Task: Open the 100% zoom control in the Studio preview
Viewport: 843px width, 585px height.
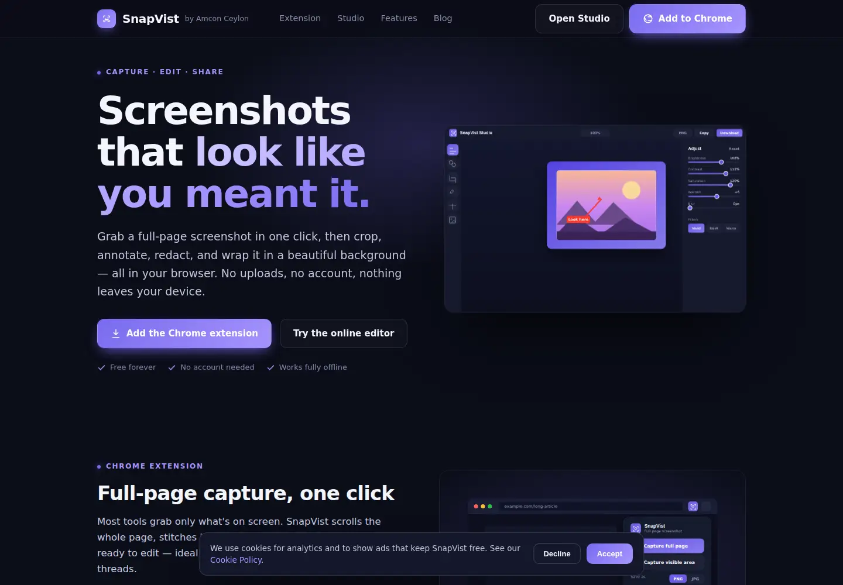Action: pyautogui.click(x=595, y=133)
